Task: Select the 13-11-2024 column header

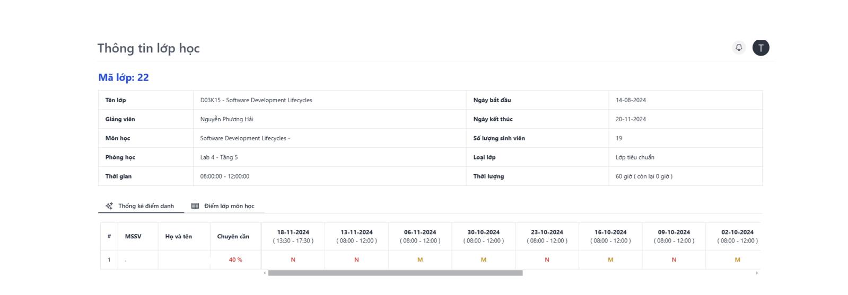Action: [x=356, y=236]
